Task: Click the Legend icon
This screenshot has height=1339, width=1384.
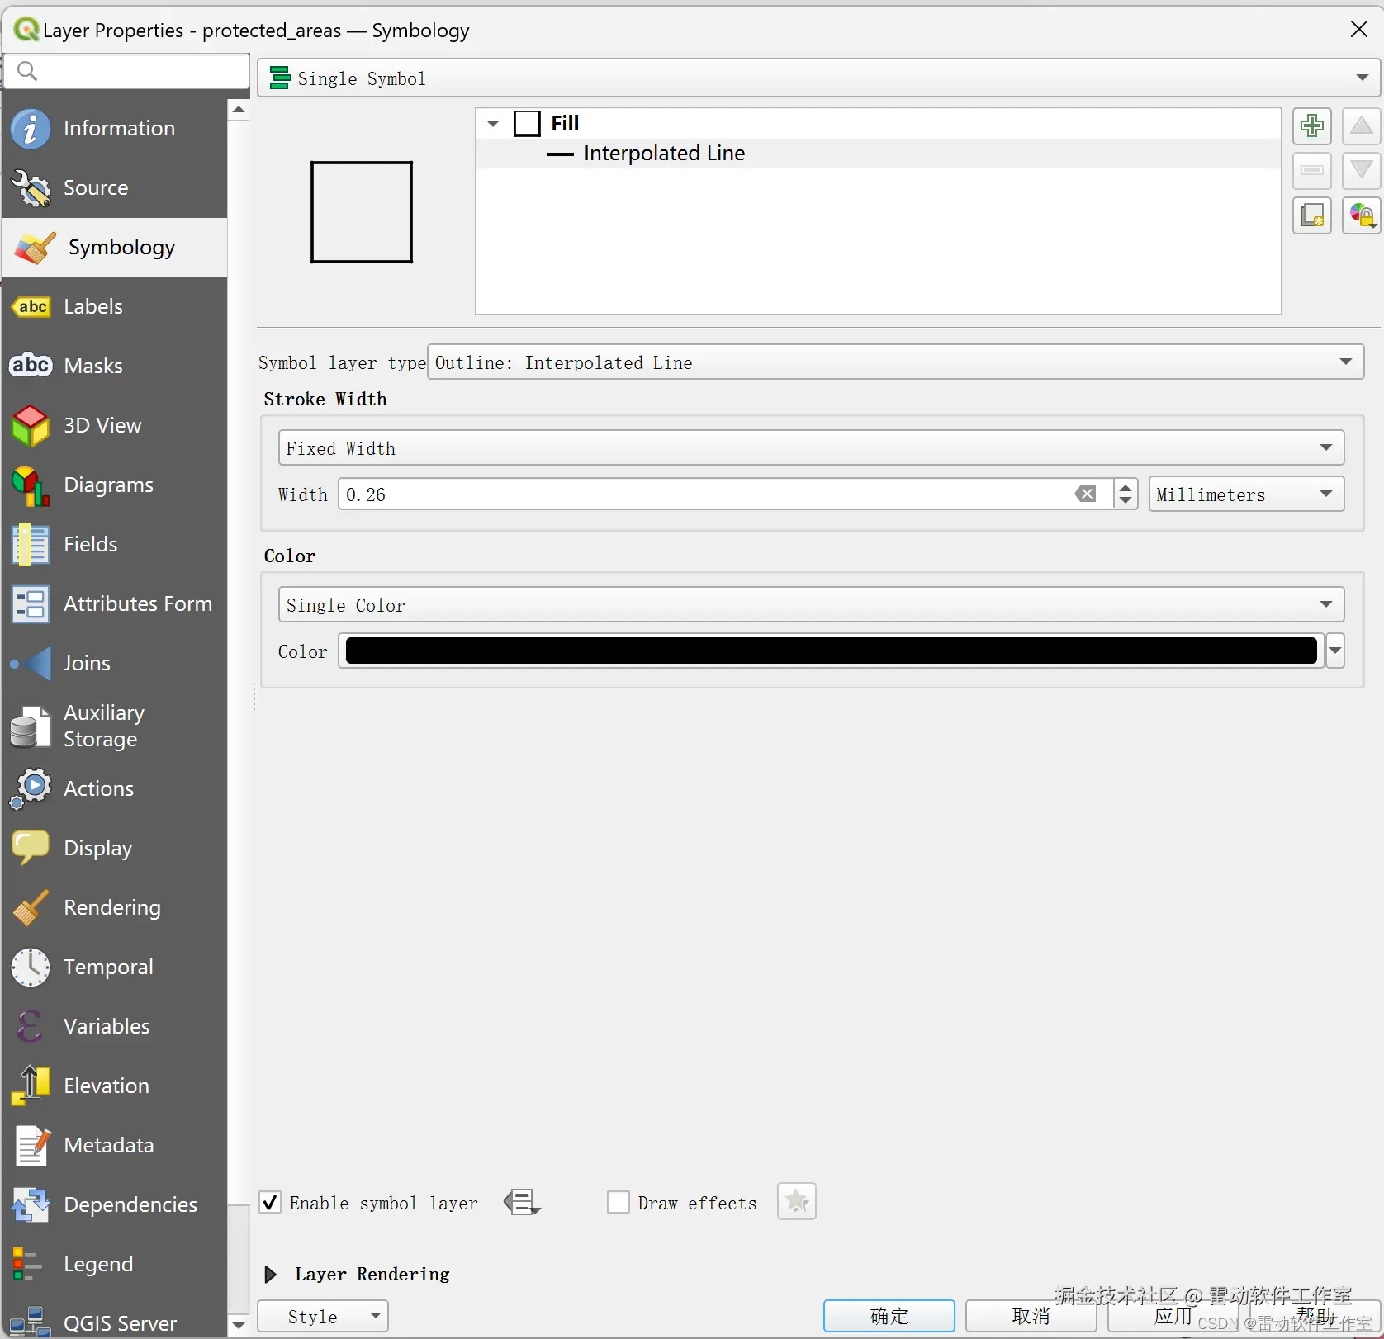Action: point(28,1265)
